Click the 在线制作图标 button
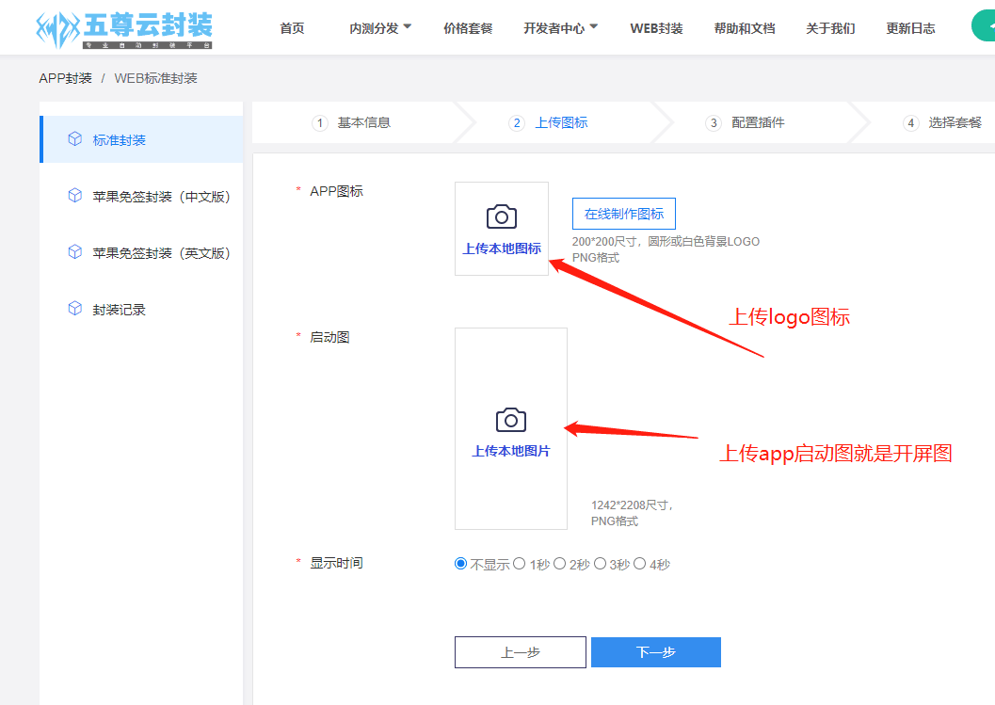The image size is (995, 705). [x=623, y=214]
